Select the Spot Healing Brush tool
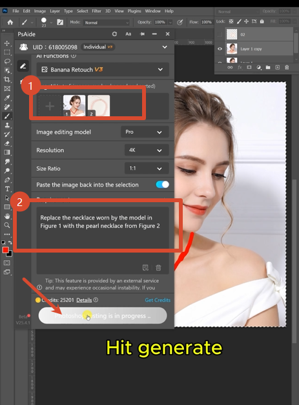This screenshot has width=299, height=405. [7, 107]
